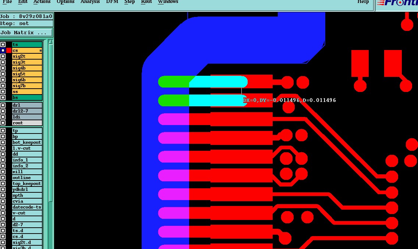Select the drl layer name
The height and width of the screenshot is (249, 418).
(27, 105)
